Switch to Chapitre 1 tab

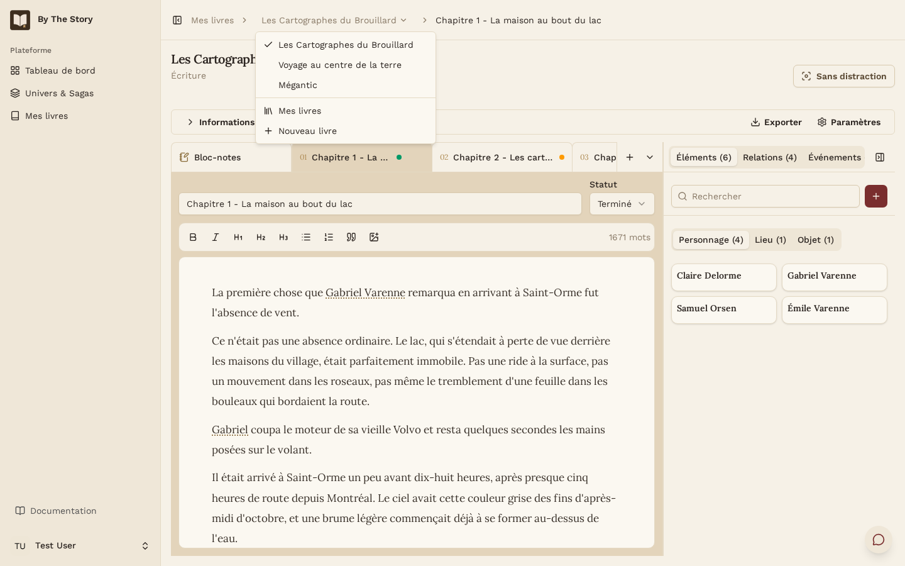click(361, 157)
